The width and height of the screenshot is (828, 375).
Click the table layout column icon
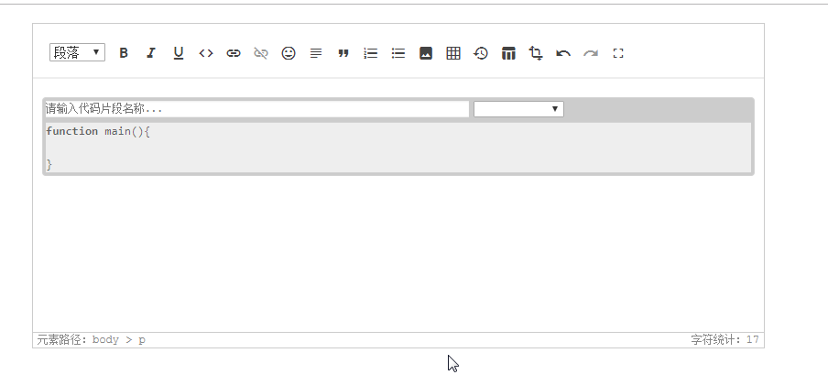[508, 53]
